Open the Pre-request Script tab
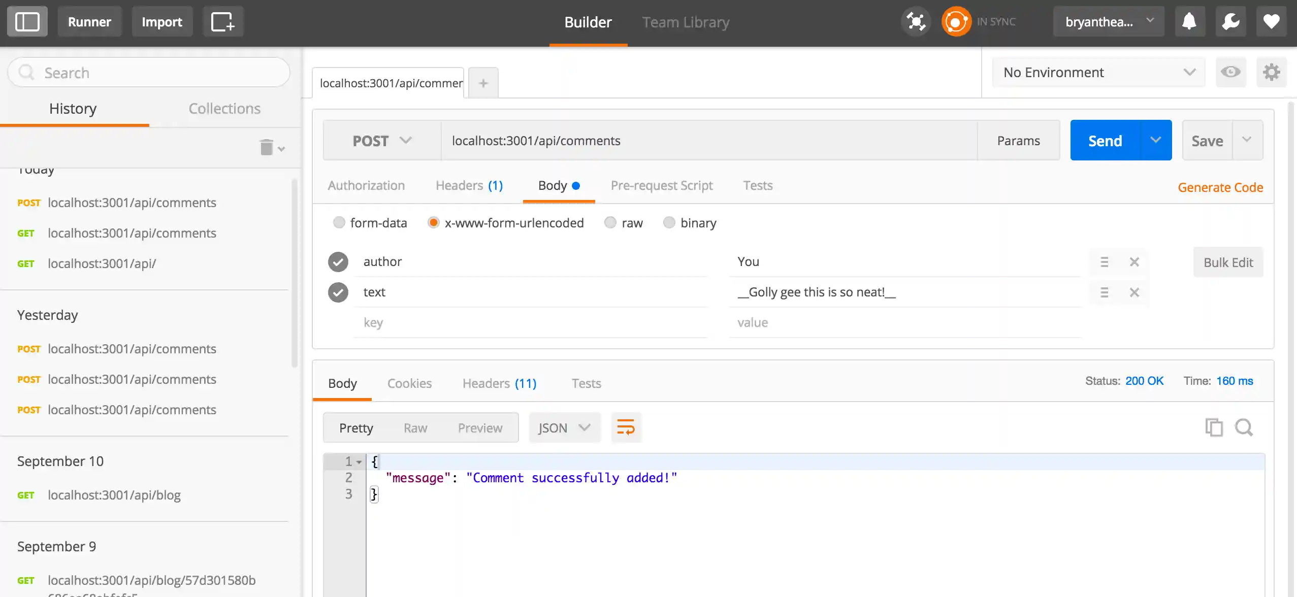 coord(661,186)
